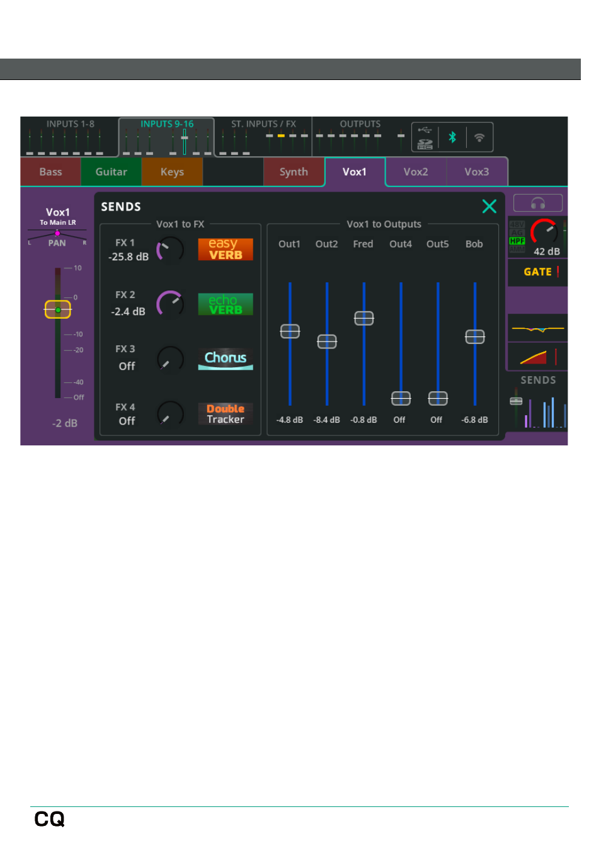The width and height of the screenshot is (601, 853).
Task: Open the 42 dB preamp gain knob
Action: coord(544,232)
